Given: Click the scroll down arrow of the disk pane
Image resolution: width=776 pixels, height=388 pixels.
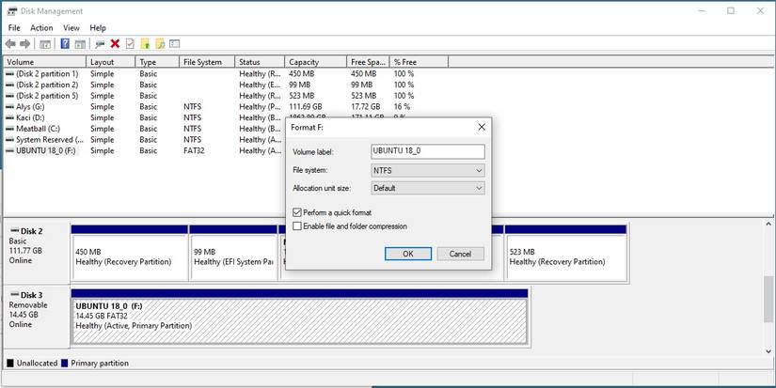Looking at the screenshot, I should 768,351.
